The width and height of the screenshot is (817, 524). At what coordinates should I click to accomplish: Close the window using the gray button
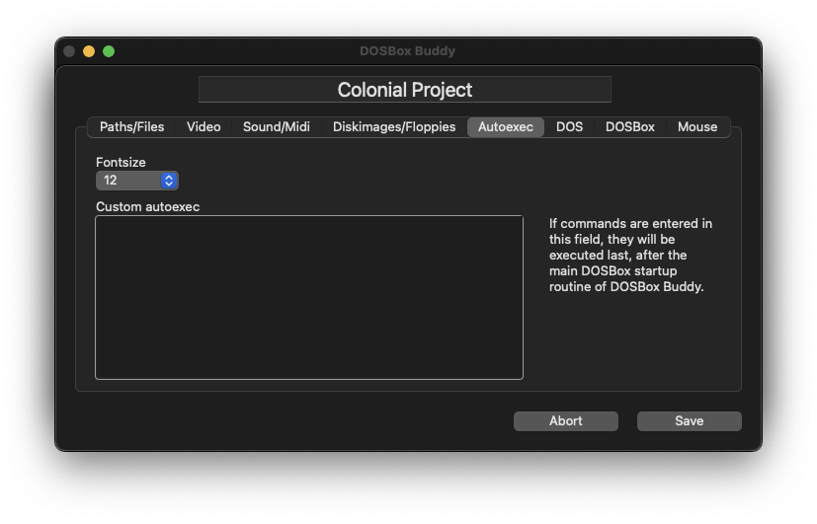69,51
